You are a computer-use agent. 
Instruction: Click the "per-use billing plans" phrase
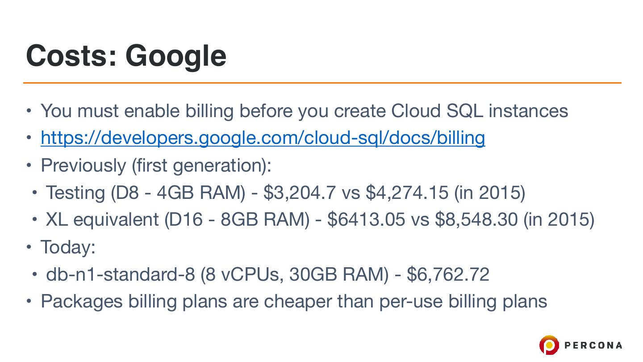pyautogui.click(x=463, y=301)
